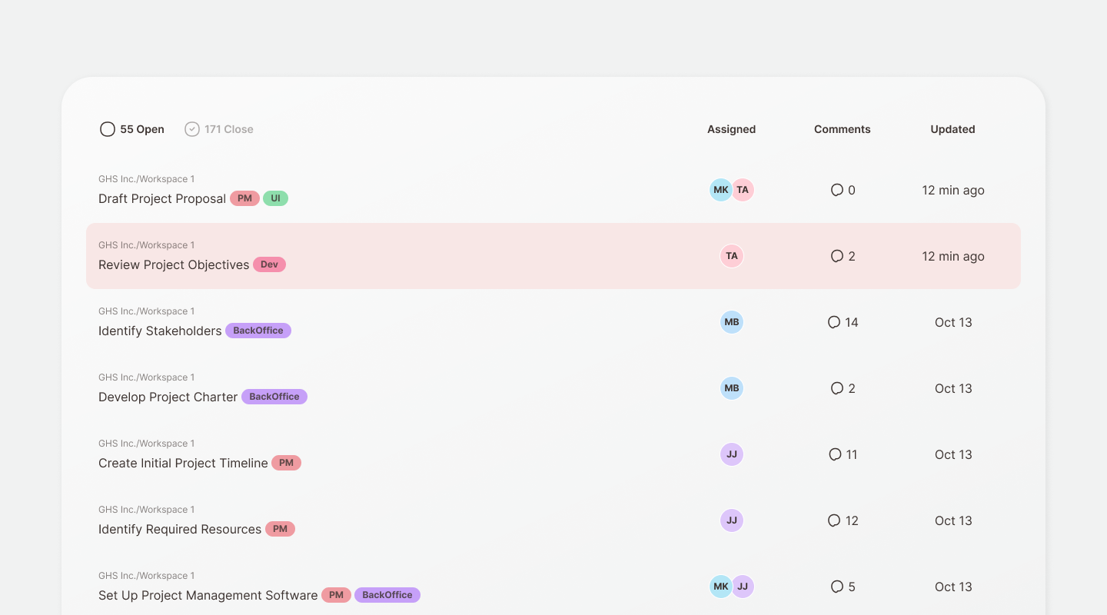1107x615 pixels.
Task: Click the TA avatar on Draft Project Proposal
Action: click(x=743, y=190)
